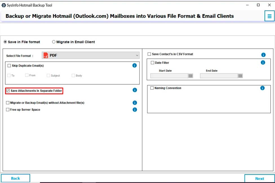Enable the Date Filter checkbox
Viewport: 275px width, 183px height.
(152, 63)
